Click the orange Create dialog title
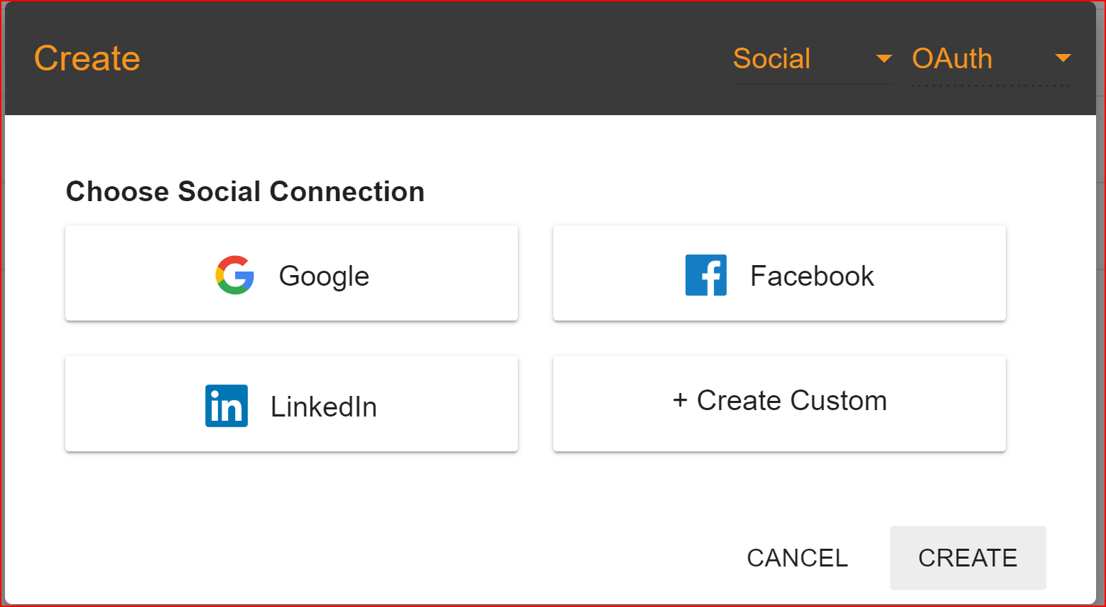Screen dimensions: 1106x607 [x=87, y=58]
